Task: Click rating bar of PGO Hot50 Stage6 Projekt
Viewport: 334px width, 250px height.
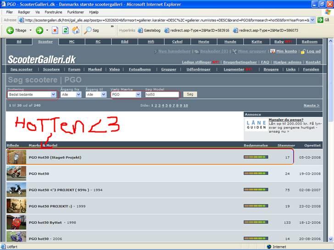Action: click(256, 157)
